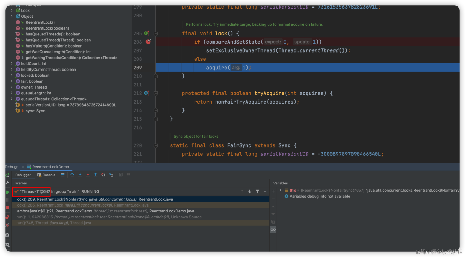
Task: Click the Pause Program icon
Action: tap(7, 200)
